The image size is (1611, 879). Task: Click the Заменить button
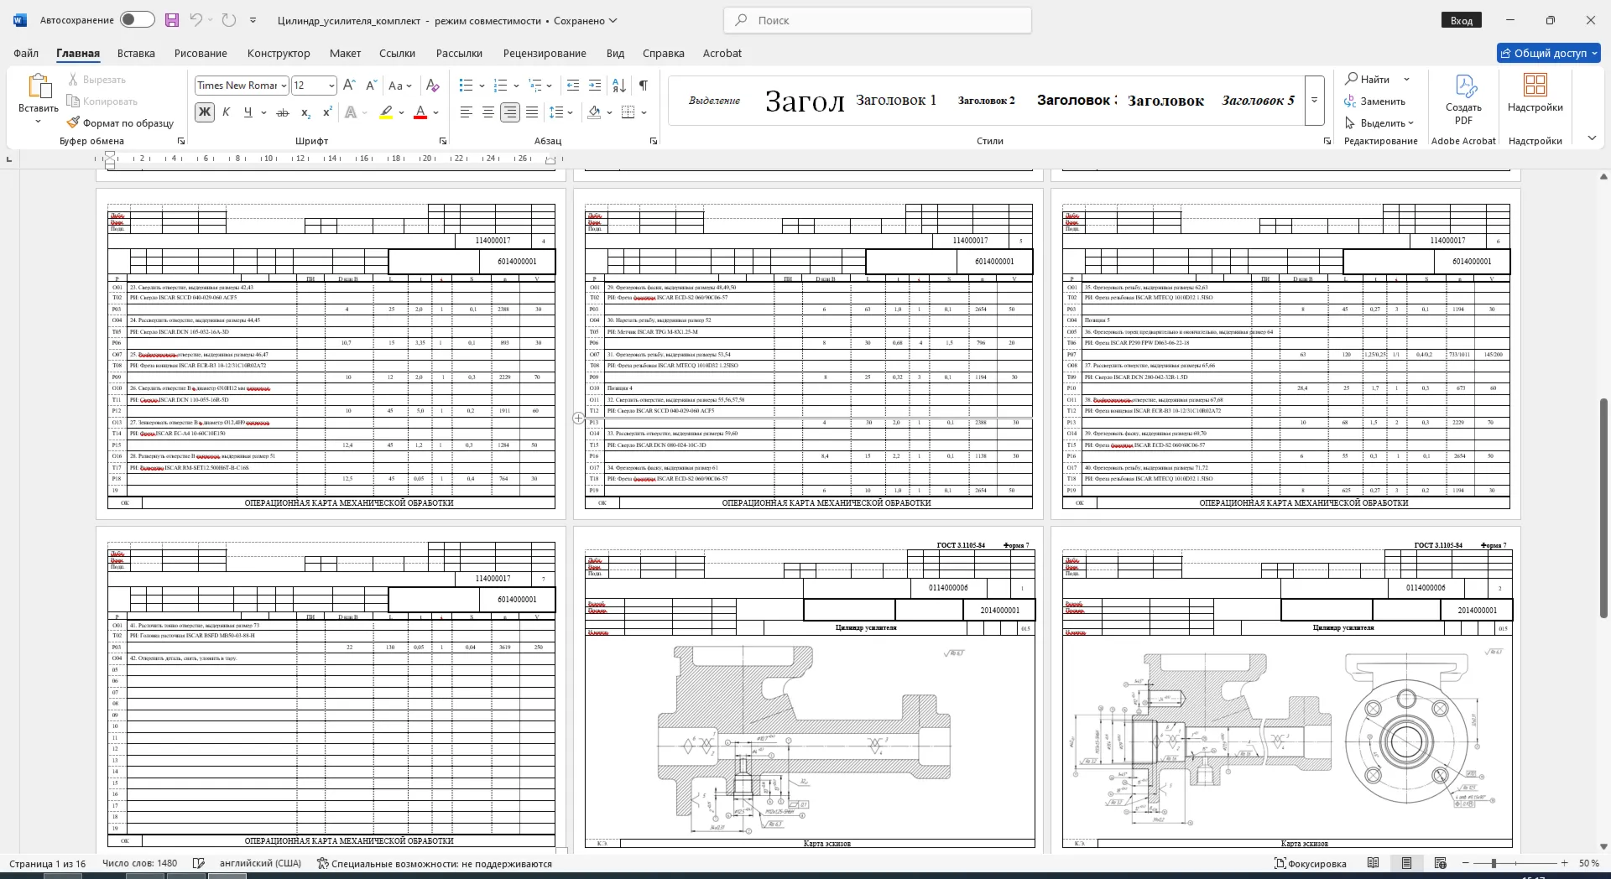click(x=1374, y=101)
